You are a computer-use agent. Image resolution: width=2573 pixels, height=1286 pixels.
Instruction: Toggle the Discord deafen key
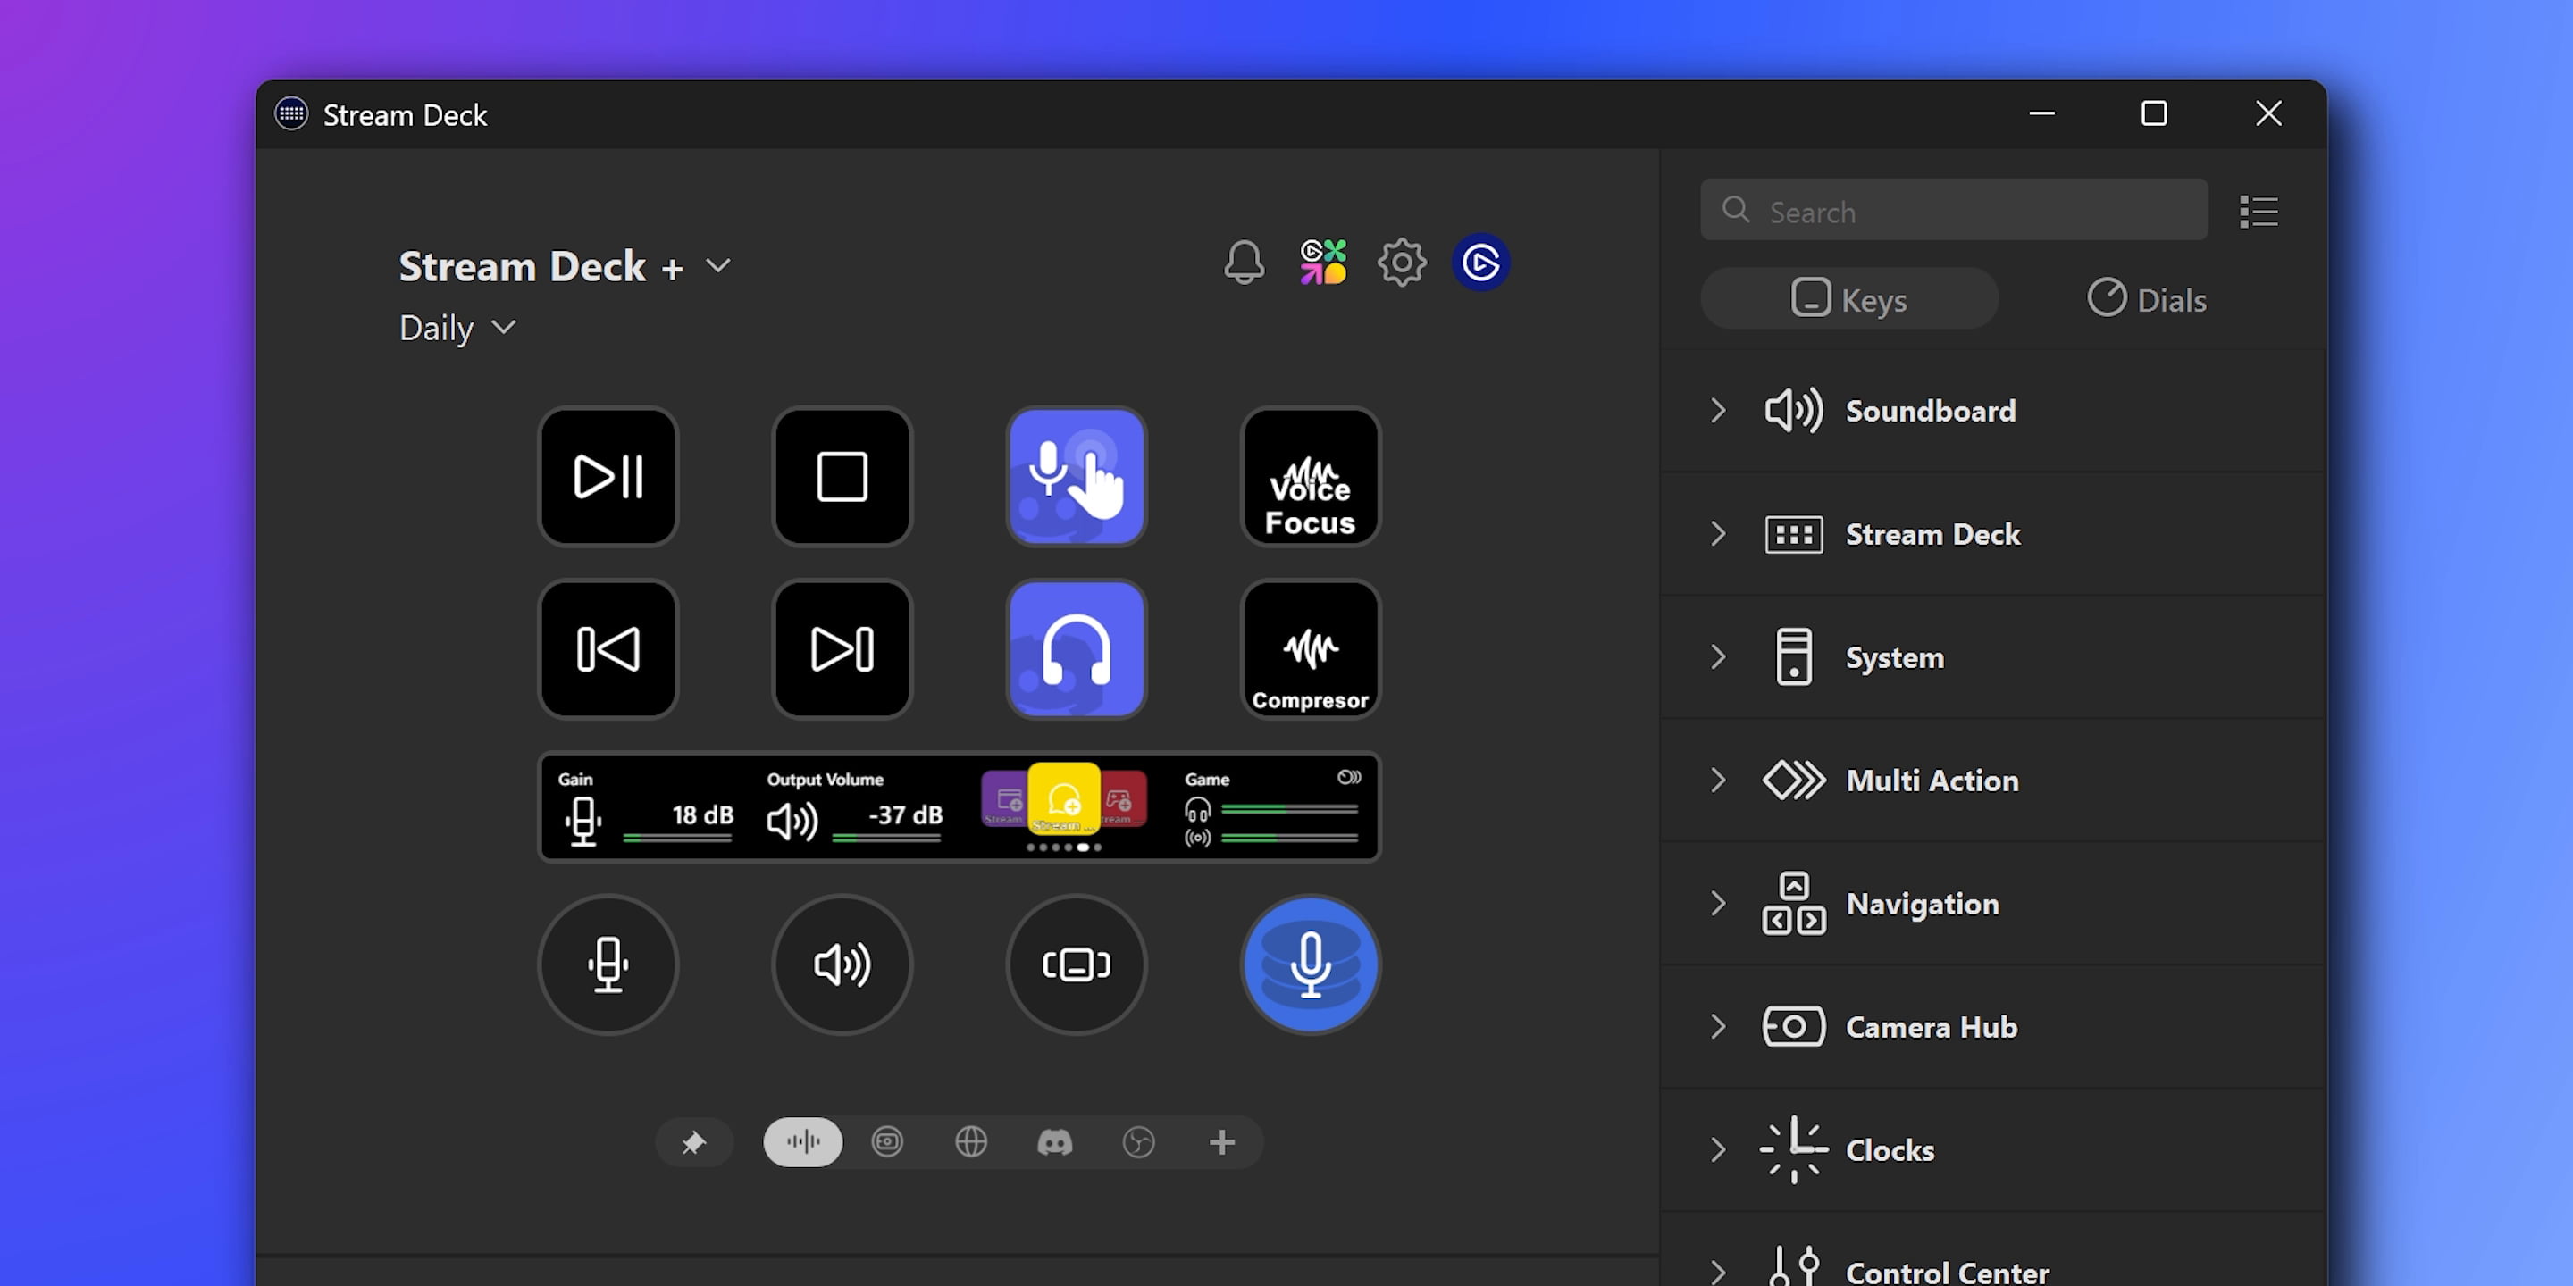[x=1076, y=649]
